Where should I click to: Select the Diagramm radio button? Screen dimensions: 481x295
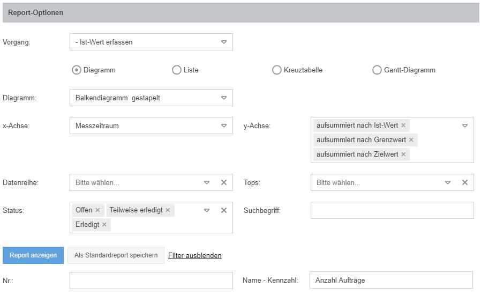point(77,70)
